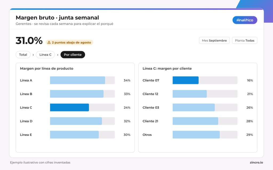
Task: Click the Cliente 03 row label
Action: (151, 108)
